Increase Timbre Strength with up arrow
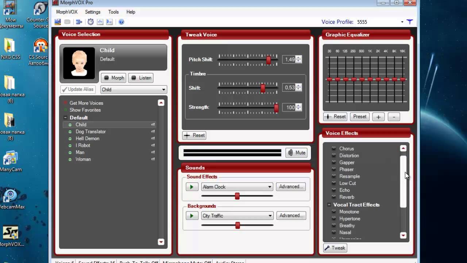467x263 pixels. tap(298, 106)
